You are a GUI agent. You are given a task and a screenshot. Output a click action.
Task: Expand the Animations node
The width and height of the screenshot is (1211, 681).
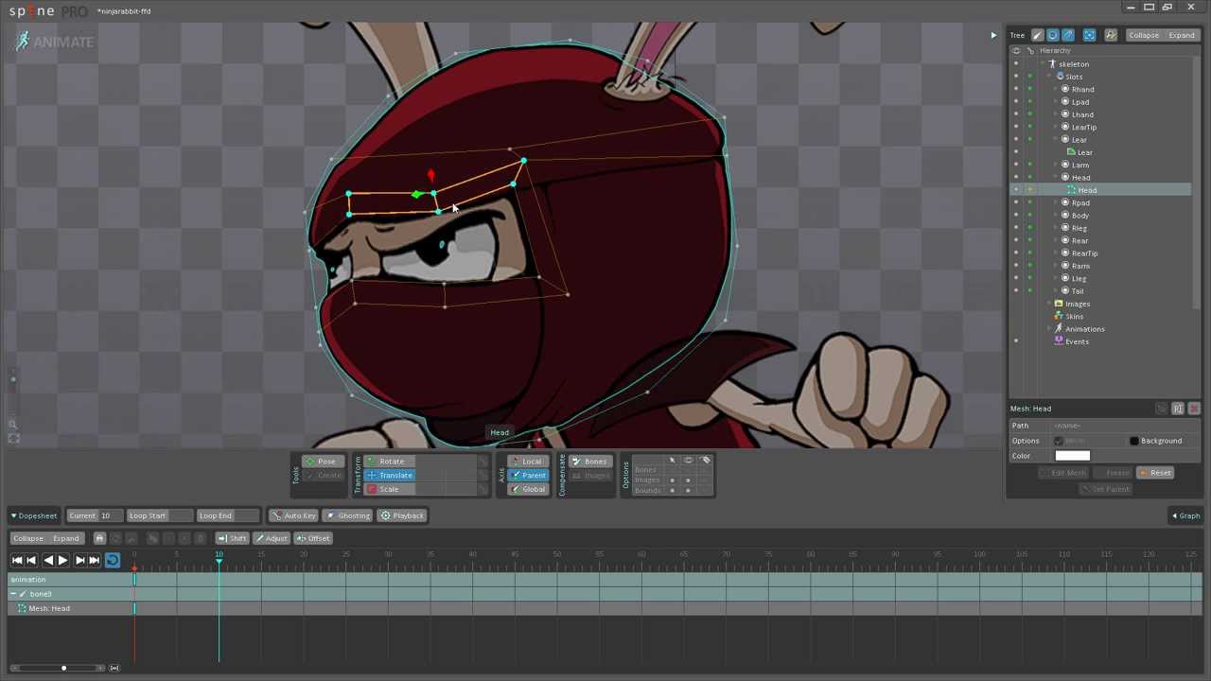point(1048,329)
